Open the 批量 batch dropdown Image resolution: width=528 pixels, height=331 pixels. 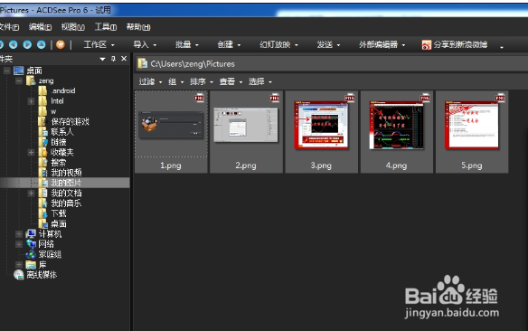click(x=187, y=44)
